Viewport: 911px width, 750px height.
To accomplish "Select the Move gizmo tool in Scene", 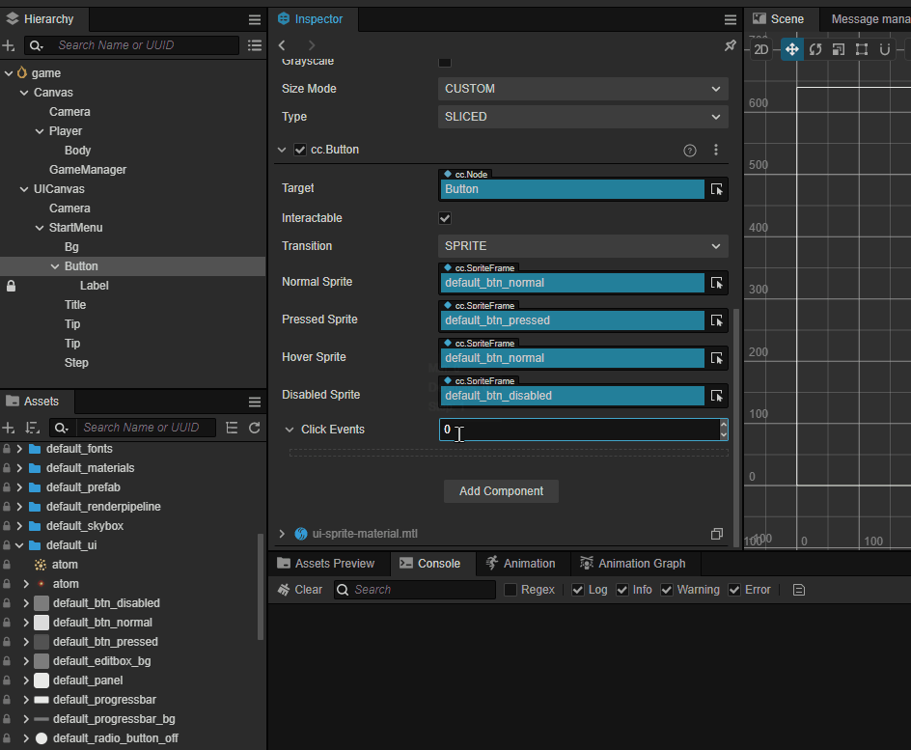I will pyautogui.click(x=791, y=49).
